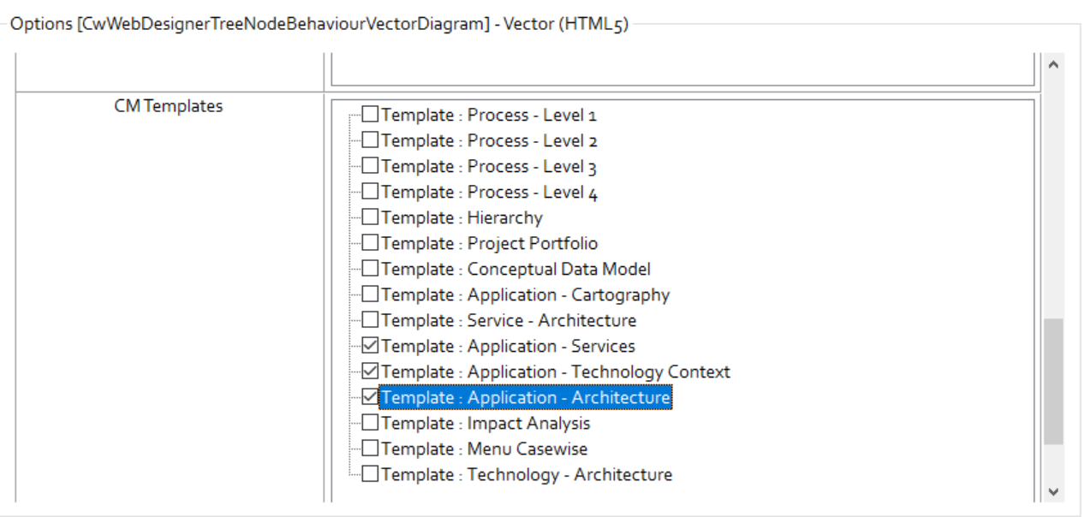
Task: Click the scrollbar down arrow
Action: [x=1053, y=491]
